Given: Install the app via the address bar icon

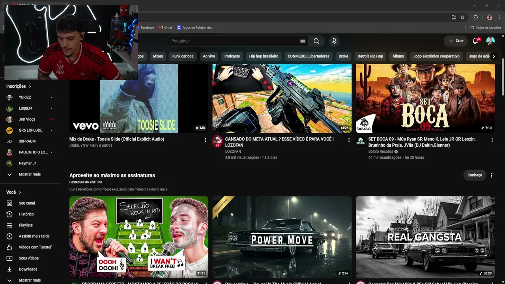Looking at the screenshot, I should [x=454, y=17].
